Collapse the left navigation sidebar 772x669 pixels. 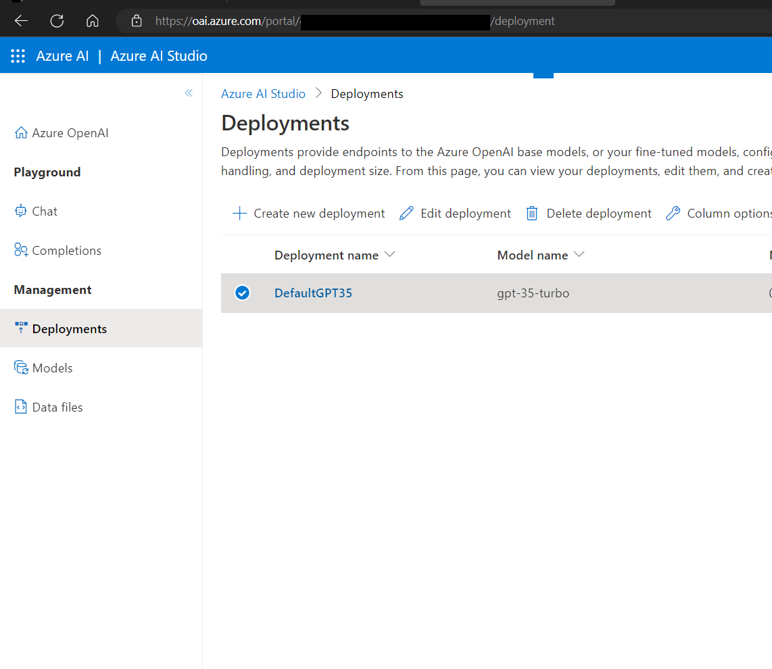(x=189, y=93)
